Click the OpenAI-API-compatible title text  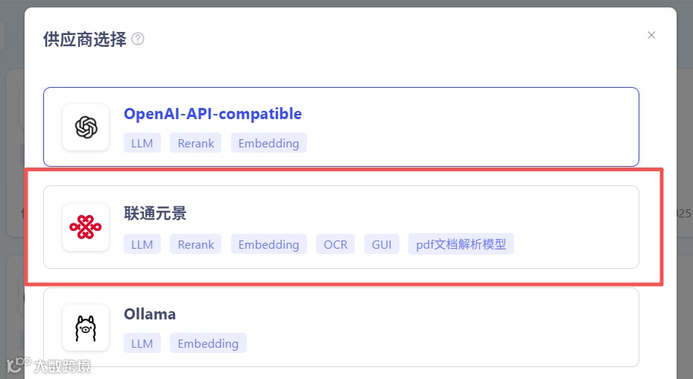(x=212, y=114)
